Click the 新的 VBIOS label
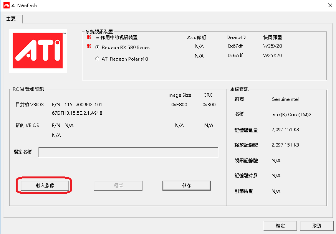The image size is (336, 234). click(27, 125)
